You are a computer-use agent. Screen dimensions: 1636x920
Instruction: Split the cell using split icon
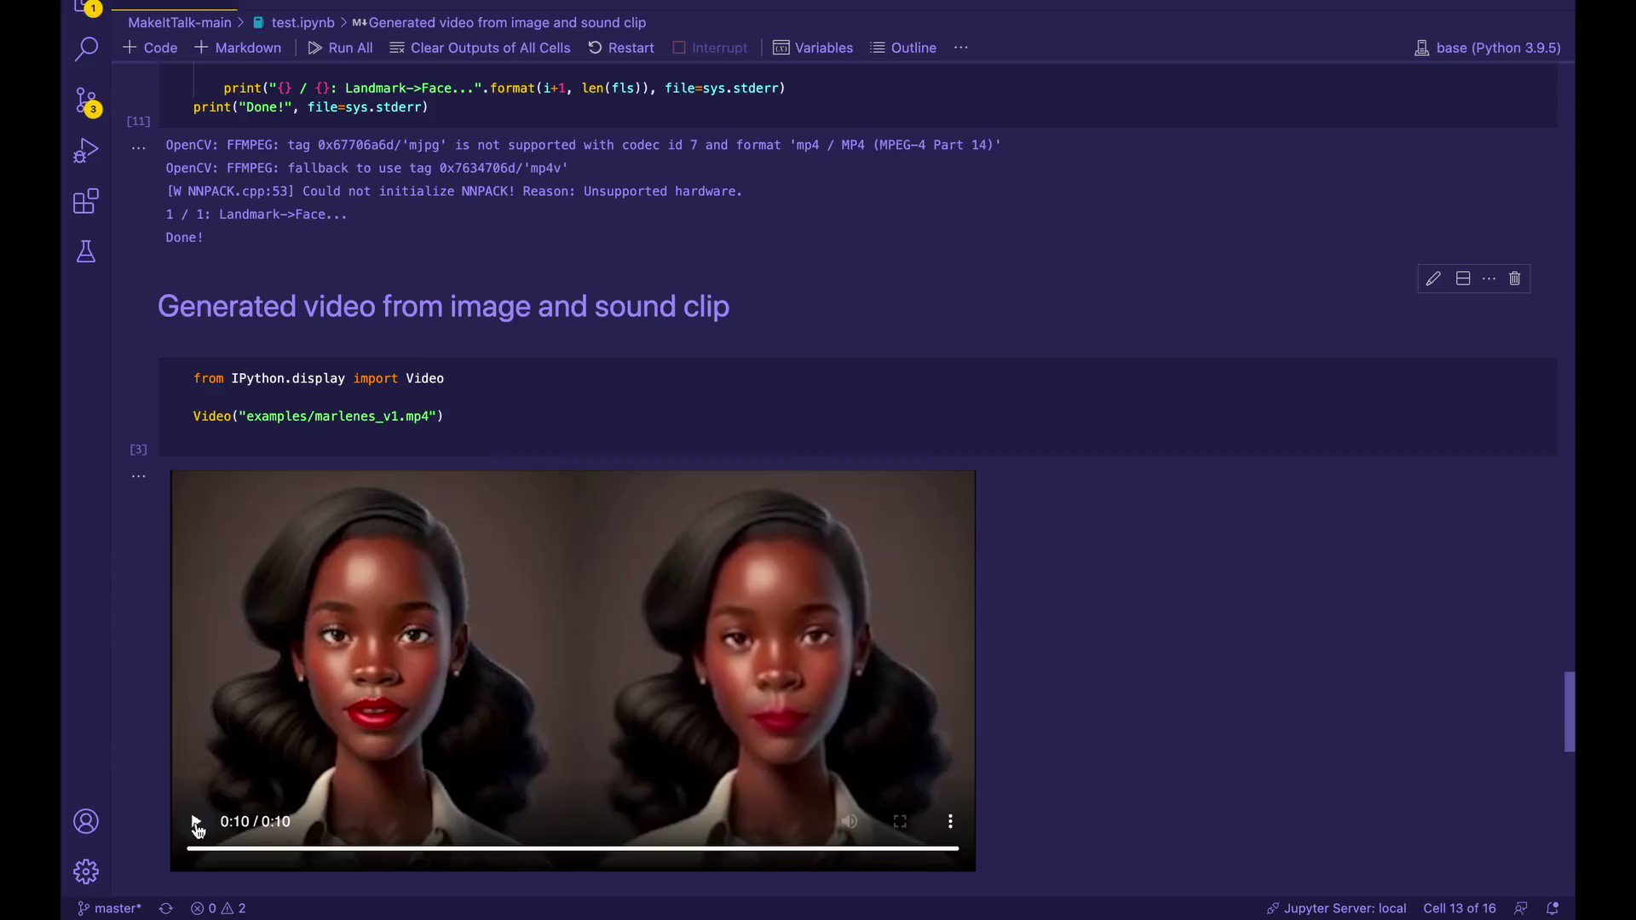tap(1463, 279)
